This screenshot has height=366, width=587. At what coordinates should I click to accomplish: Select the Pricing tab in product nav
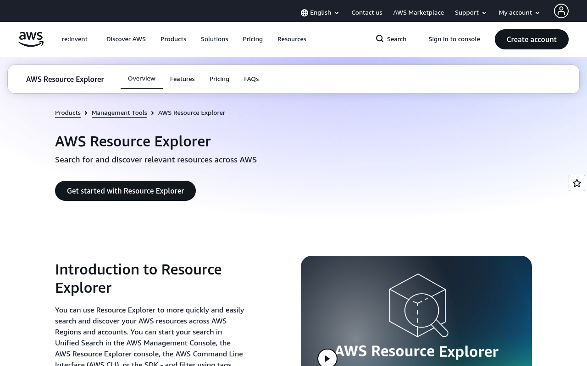coord(219,79)
